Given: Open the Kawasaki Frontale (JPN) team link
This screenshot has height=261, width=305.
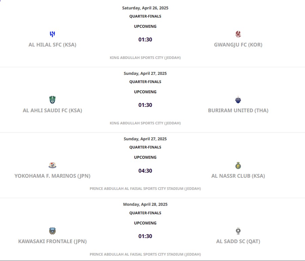Looking at the screenshot, I should (x=52, y=241).
